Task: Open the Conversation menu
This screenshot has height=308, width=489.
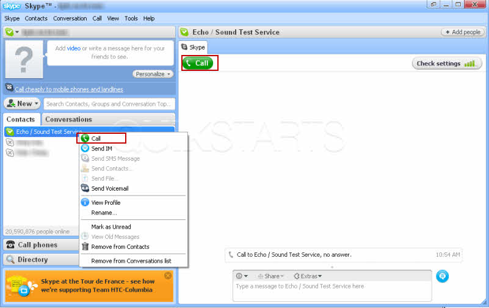Action: (70, 18)
